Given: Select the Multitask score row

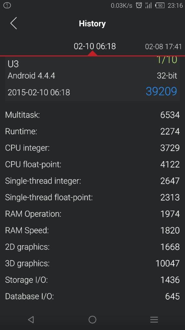Looking at the screenshot, I should click(x=92, y=115).
